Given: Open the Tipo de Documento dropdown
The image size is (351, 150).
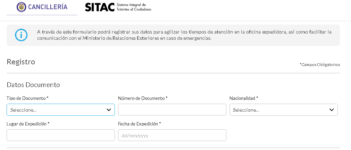Looking at the screenshot, I should pyautogui.click(x=61, y=110).
